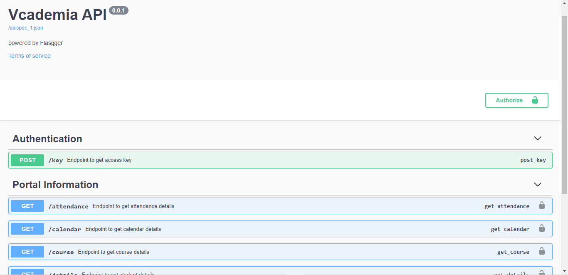
Task: Click the post_key operation id
Action: (x=533, y=160)
